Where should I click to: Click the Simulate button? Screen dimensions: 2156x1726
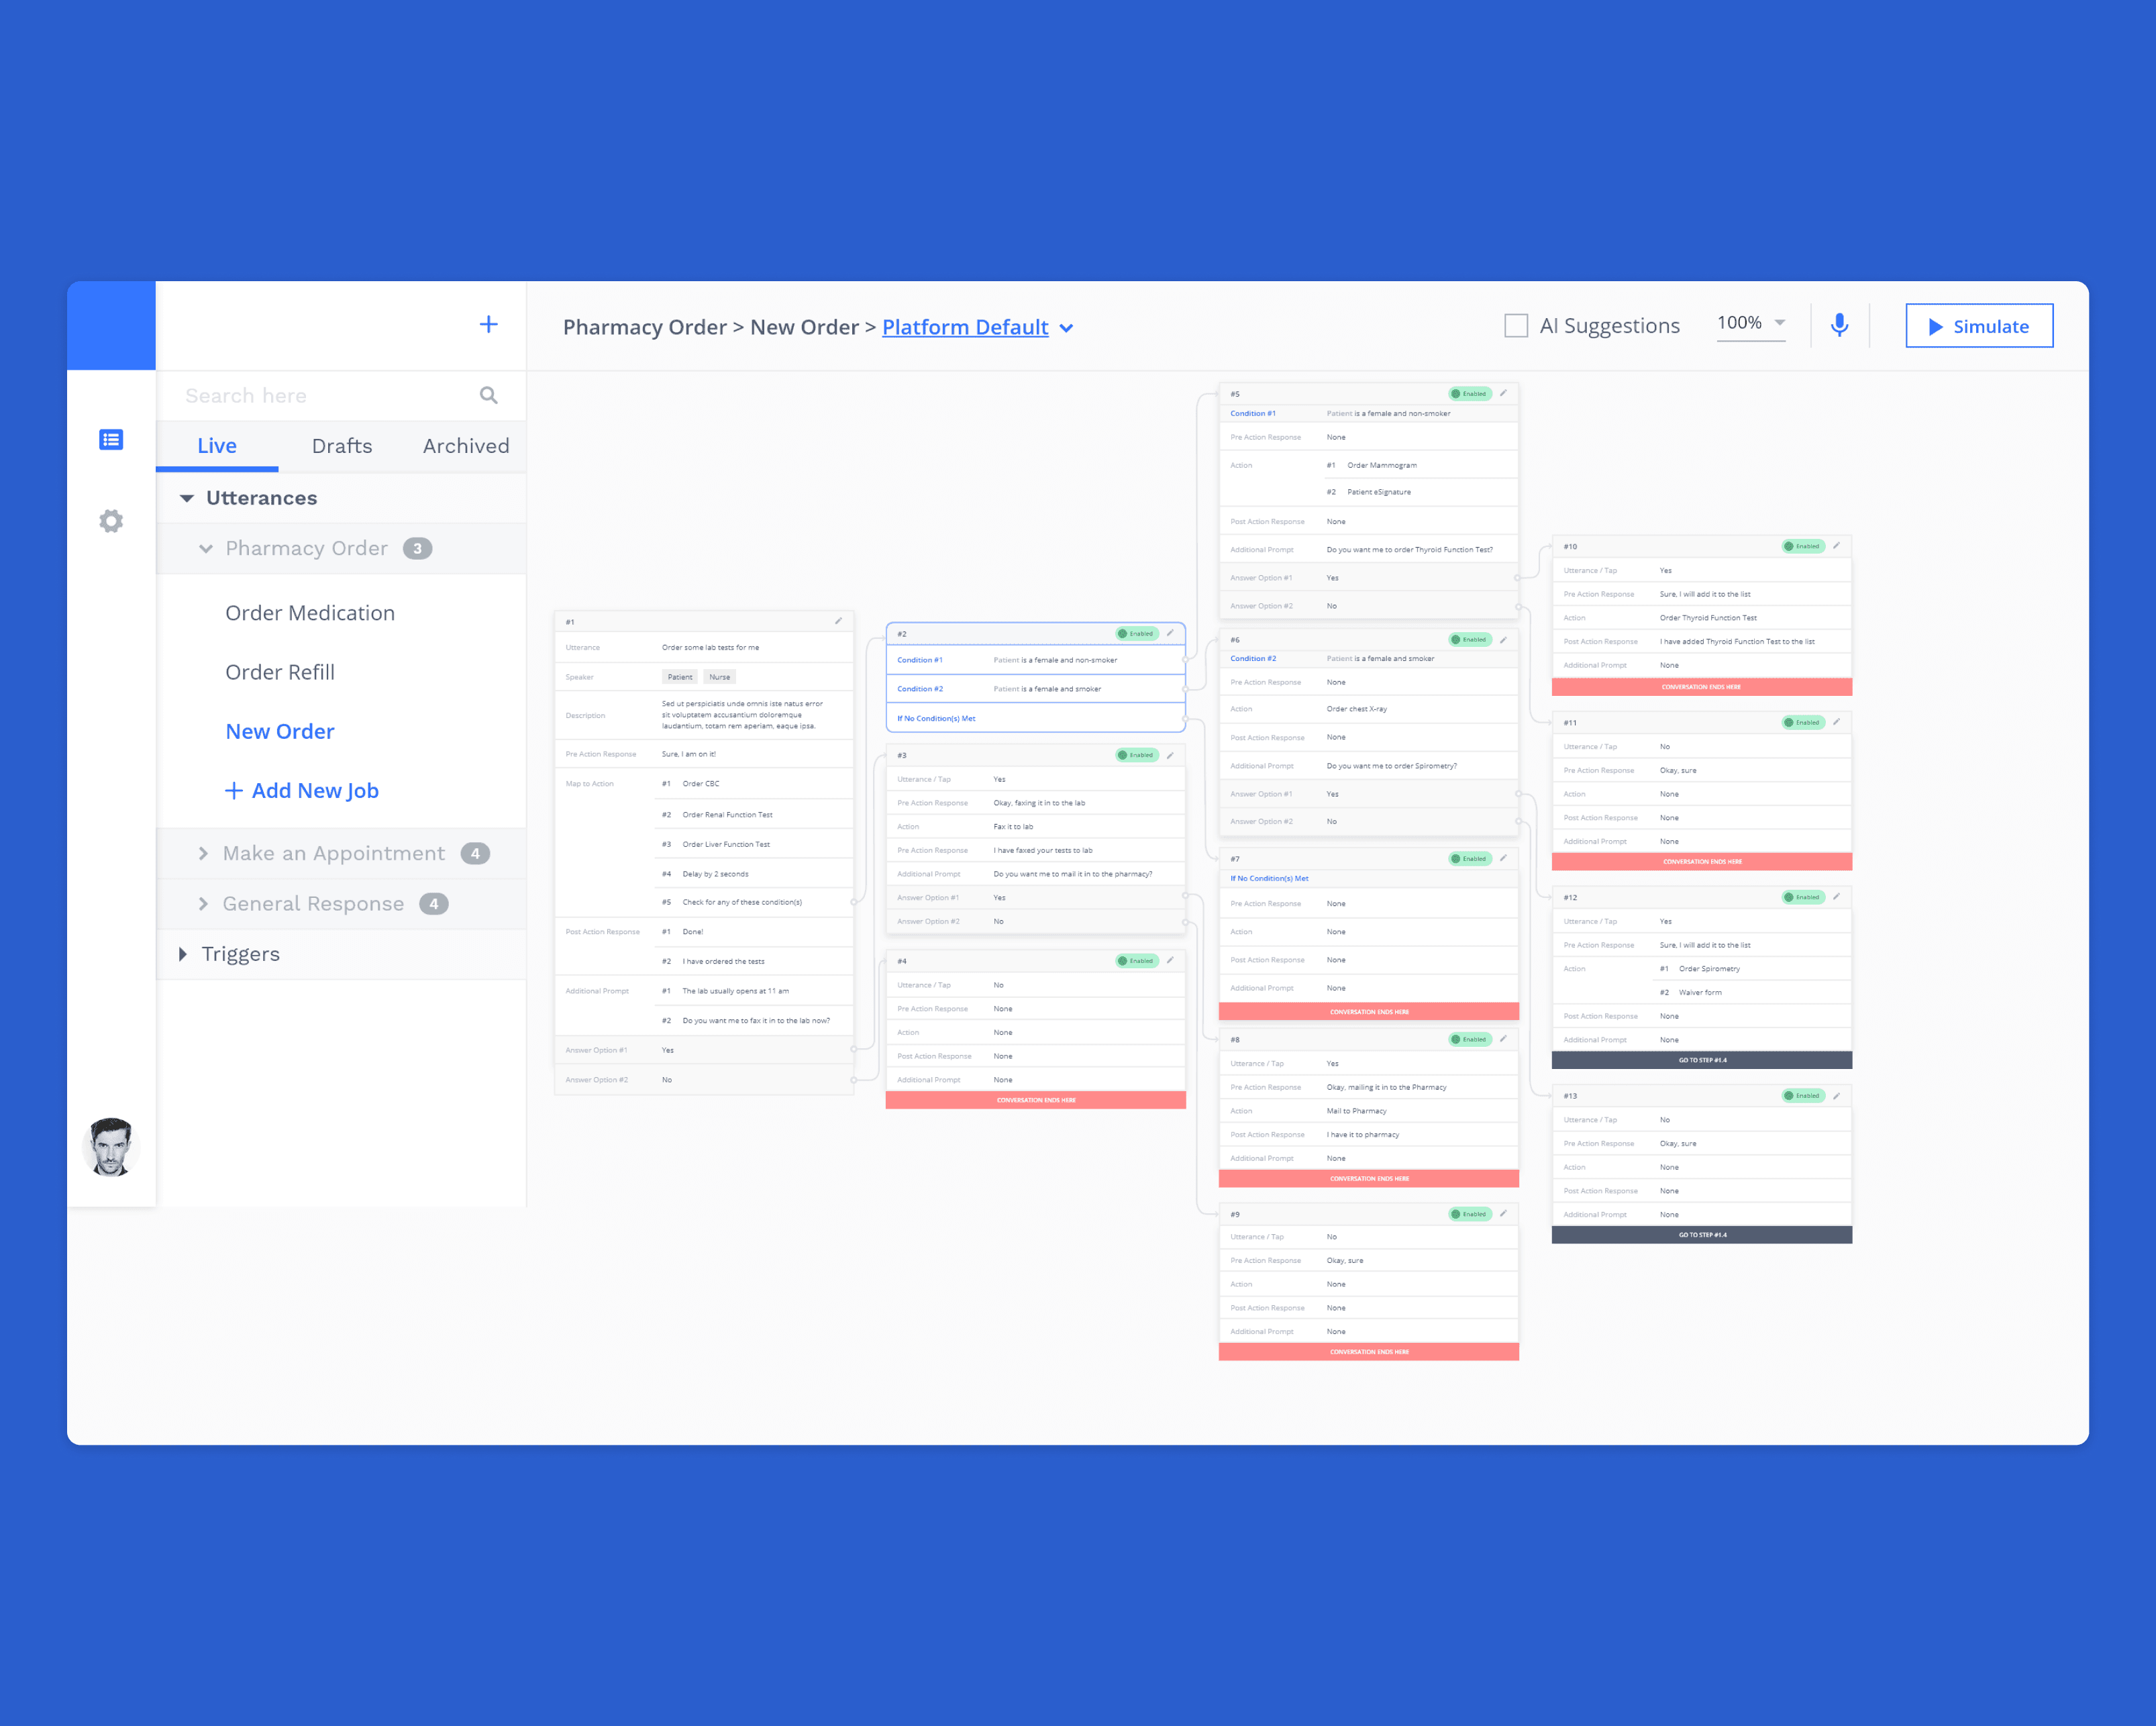[x=1978, y=326]
